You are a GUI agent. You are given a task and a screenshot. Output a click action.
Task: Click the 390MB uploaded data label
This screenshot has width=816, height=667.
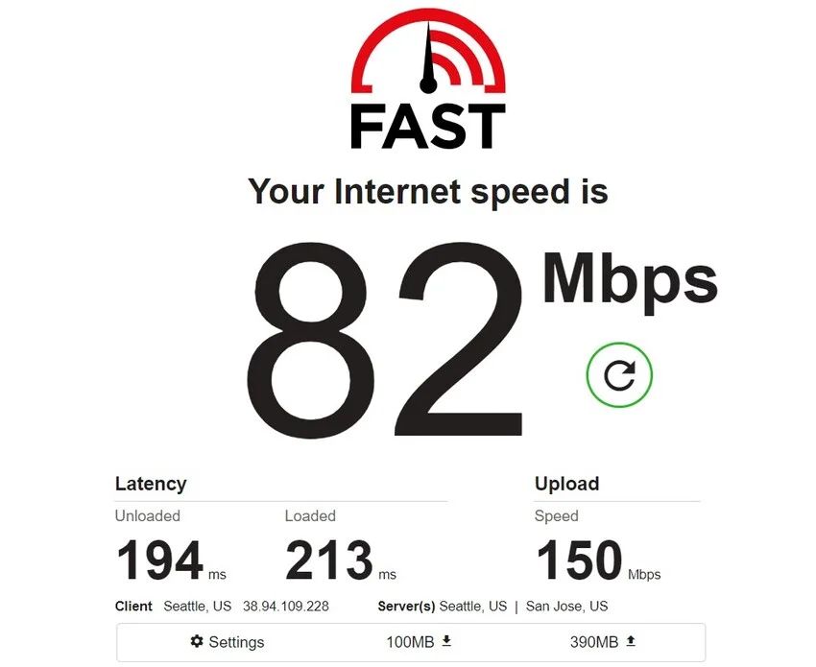tap(594, 642)
